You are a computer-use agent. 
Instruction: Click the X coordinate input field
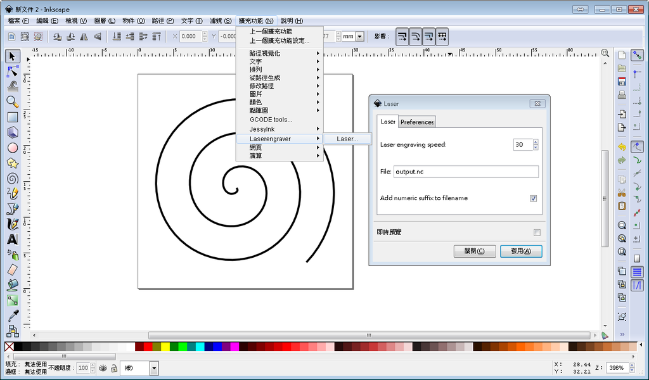190,36
